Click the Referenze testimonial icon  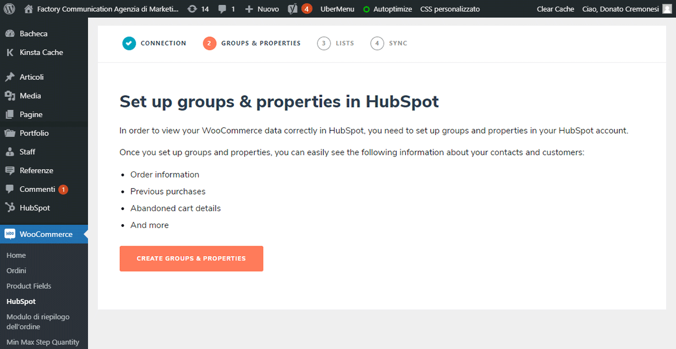[x=10, y=170]
